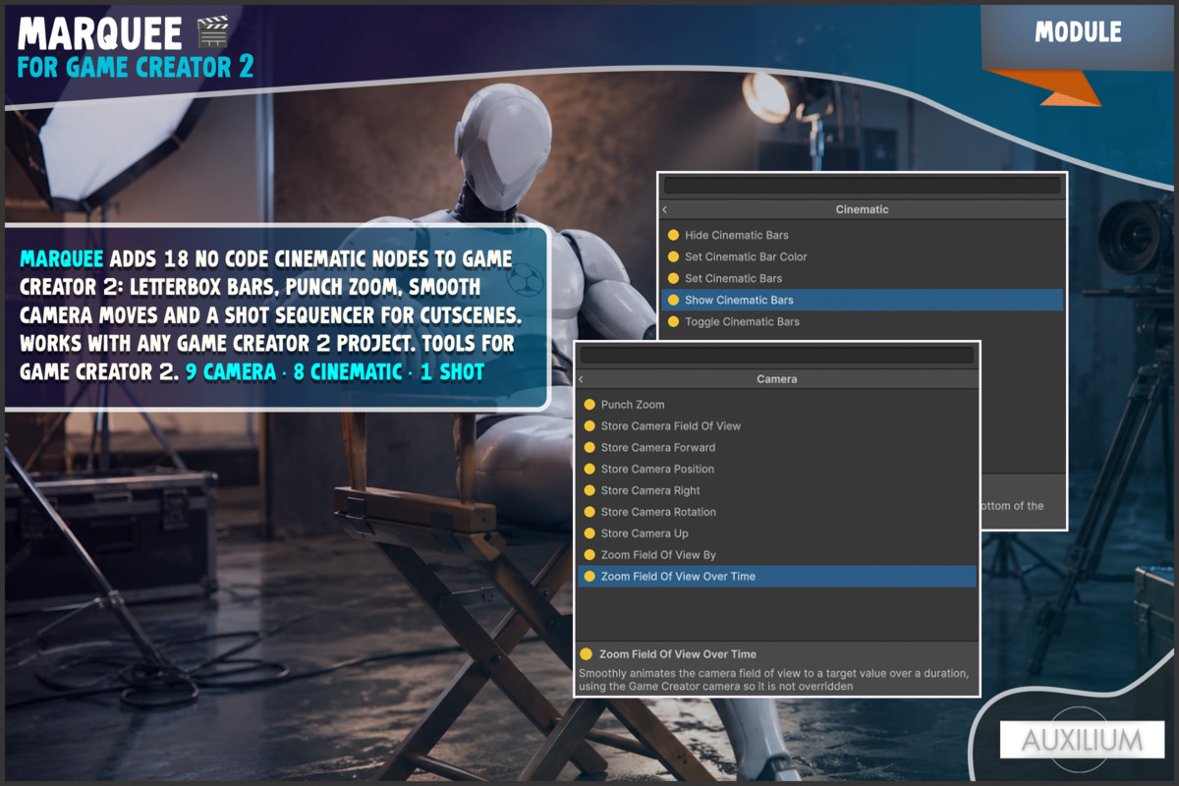The width and height of the screenshot is (1179, 786).
Task: Click the yellow dot beside Store Camera Position
Action: pos(589,469)
